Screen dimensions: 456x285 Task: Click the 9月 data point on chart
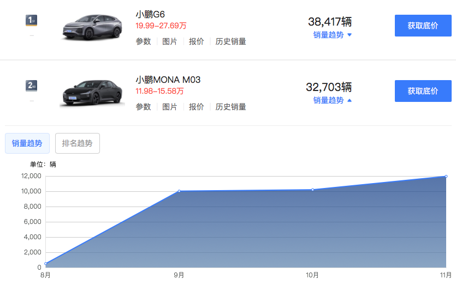coord(179,191)
